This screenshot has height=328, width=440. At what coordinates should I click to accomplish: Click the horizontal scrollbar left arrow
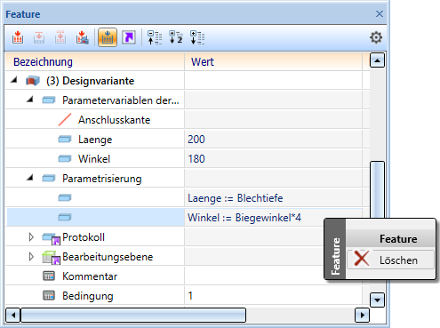(13, 316)
